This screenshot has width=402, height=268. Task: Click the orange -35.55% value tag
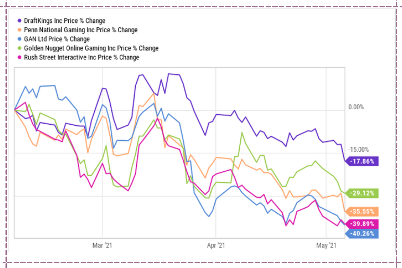click(x=363, y=211)
